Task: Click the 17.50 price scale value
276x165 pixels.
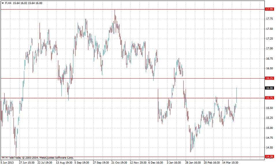Action: click(269, 29)
